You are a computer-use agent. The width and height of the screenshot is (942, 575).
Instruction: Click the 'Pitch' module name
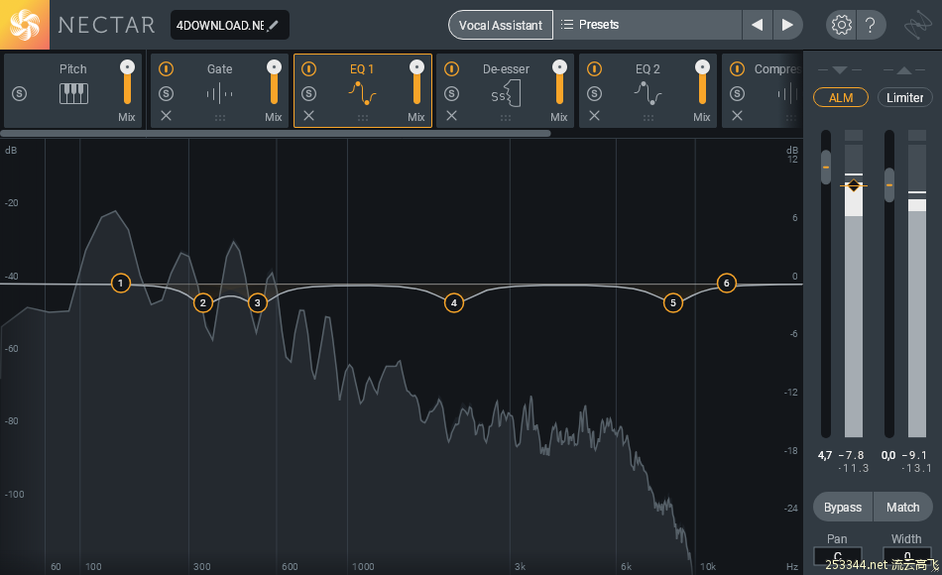[x=73, y=69]
